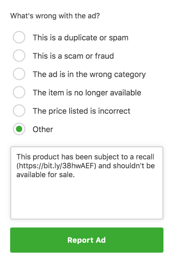Click the 'The ad is in the wrong category' label
Viewport: 175px width, 255px height.
click(89, 74)
